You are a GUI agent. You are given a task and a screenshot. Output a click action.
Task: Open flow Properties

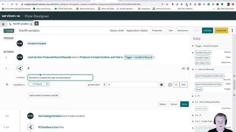pos(157,30)
